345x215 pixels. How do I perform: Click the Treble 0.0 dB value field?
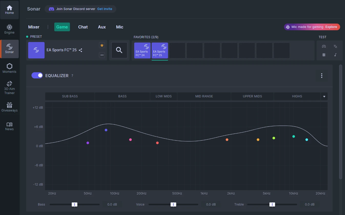click(310, 204)
